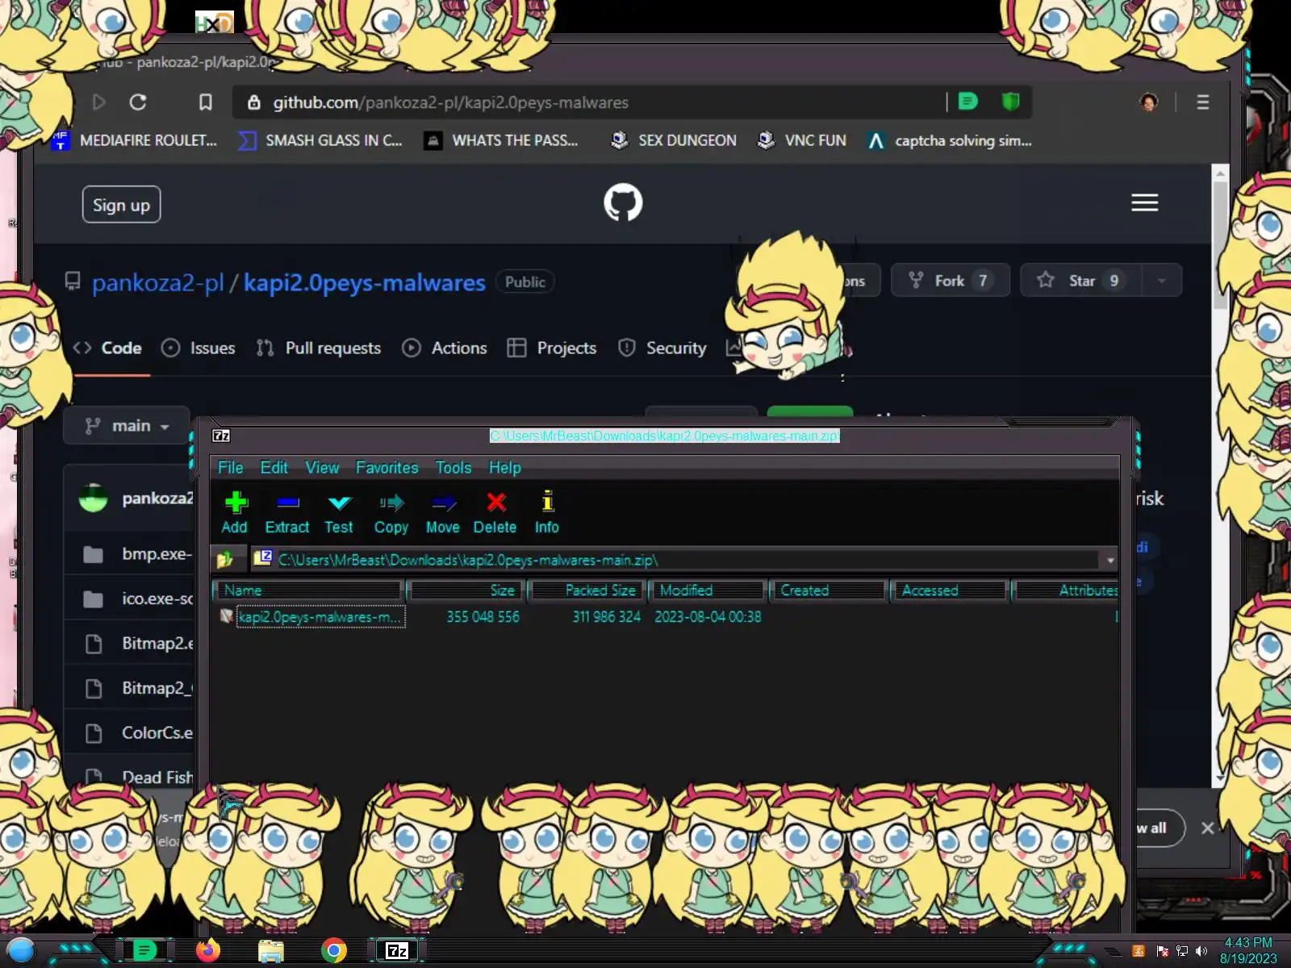Open the GitHub page hamburger menu
Image resolution: width=1291 pixels, height=968 pixels.
pos(1144,202)
